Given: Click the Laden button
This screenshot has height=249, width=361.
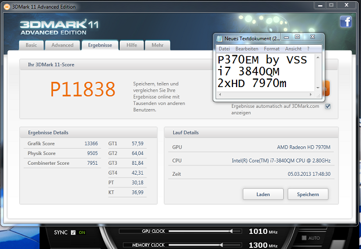Looking at the screenshot, I should pyautogui.click(x=263, y=194).
